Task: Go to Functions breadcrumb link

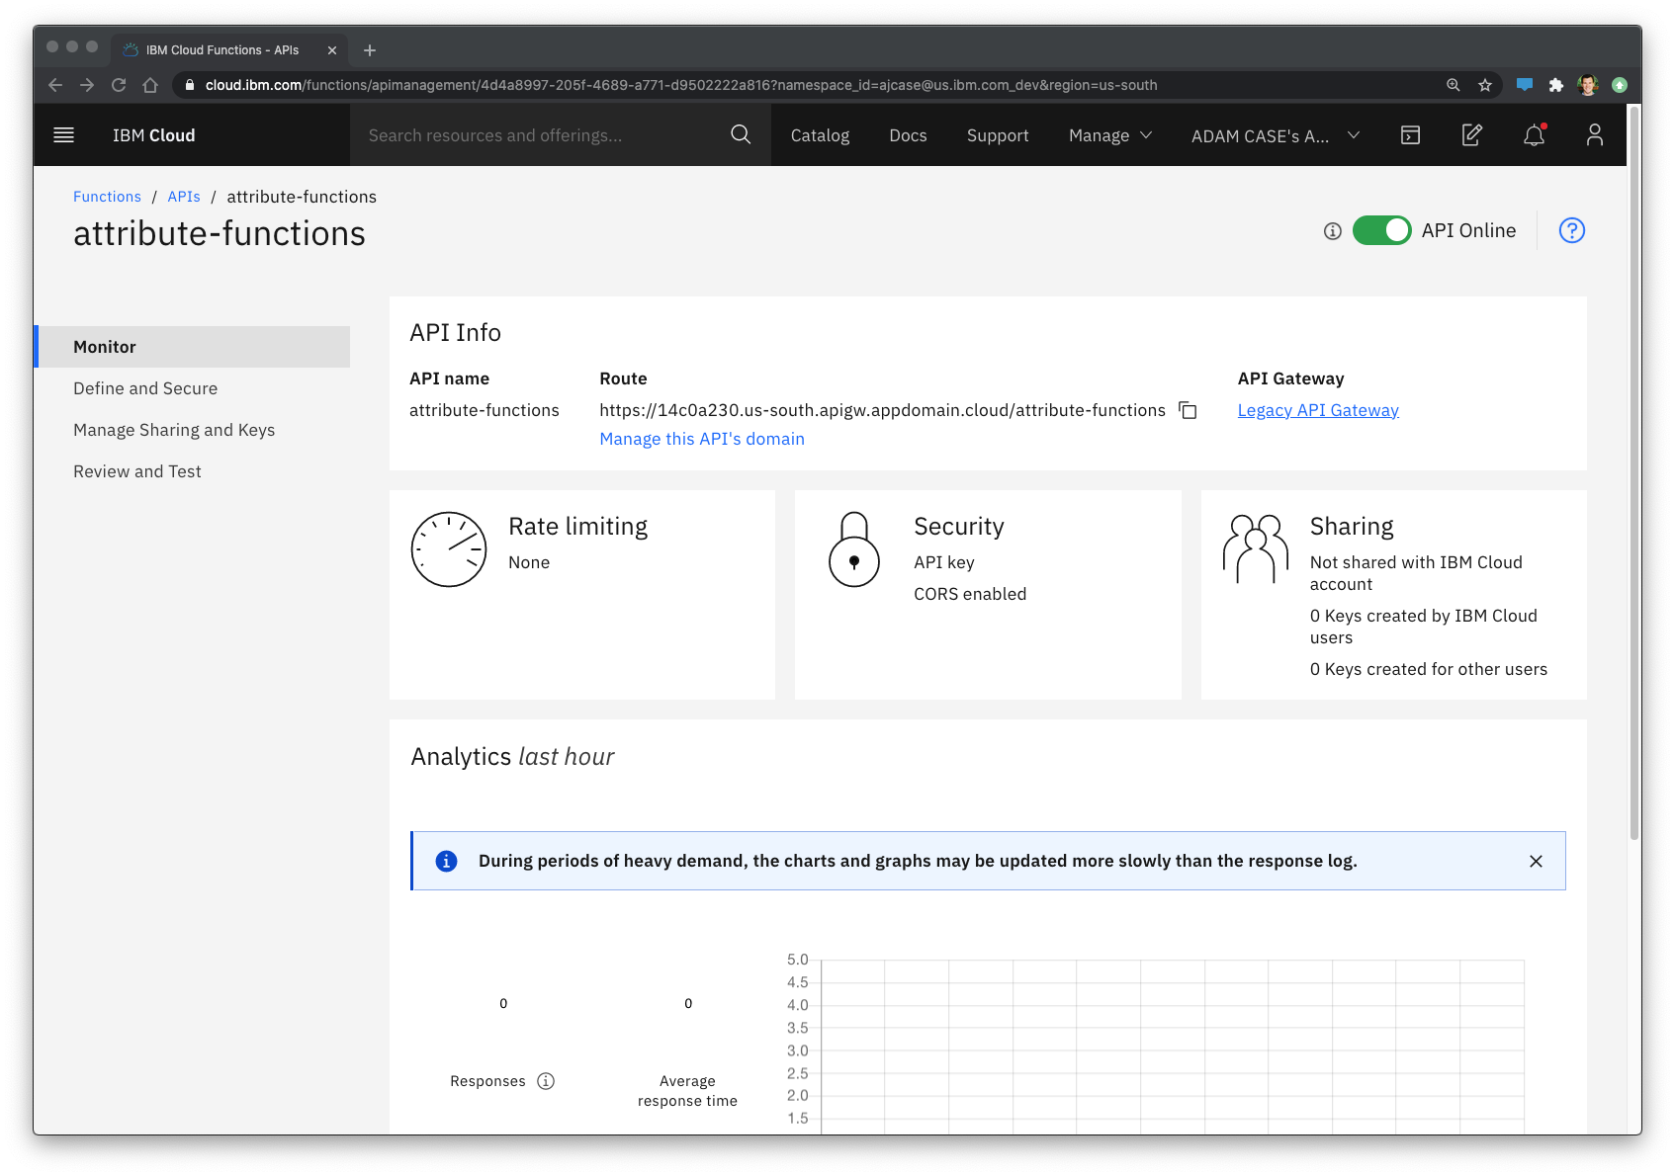Action: click(107, 197)
